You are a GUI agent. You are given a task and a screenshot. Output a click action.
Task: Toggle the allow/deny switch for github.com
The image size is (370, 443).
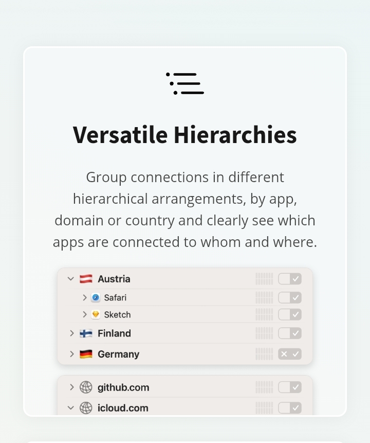(290, 387)
